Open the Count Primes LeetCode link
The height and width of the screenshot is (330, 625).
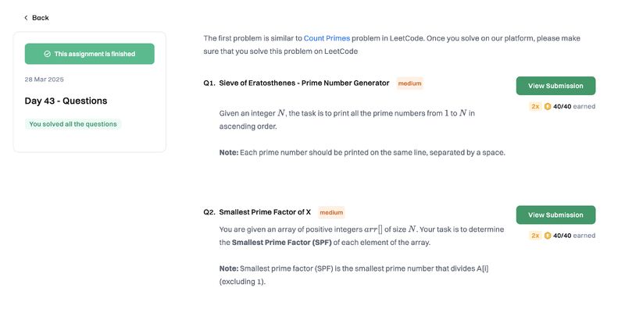327,38
